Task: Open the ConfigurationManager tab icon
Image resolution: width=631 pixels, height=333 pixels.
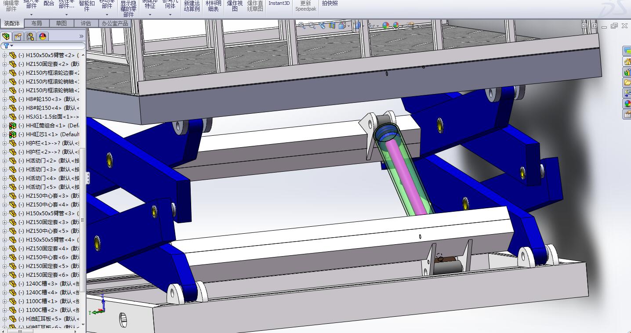Action: coord(30,36)
